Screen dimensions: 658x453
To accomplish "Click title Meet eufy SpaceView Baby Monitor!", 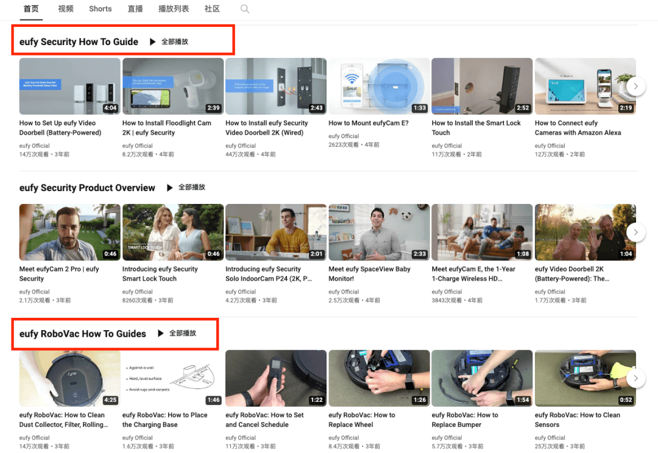I will pos(369,274).
